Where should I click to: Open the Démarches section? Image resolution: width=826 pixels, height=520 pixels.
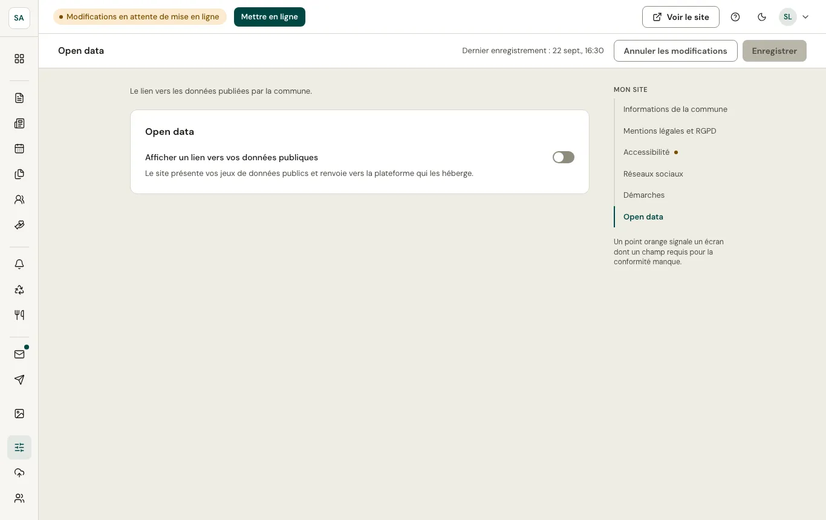click(x=644, y=195)
